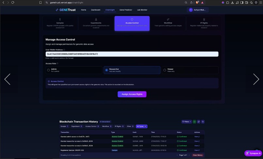Screen dimensions: 263x159
Task: Click the Assign Access Rights button
Action: tap(132, 94)
